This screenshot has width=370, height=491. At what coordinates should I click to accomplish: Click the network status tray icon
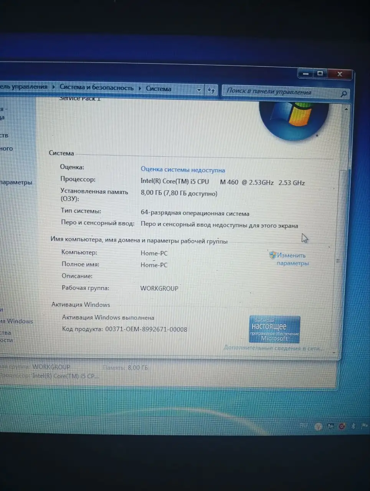330,426
